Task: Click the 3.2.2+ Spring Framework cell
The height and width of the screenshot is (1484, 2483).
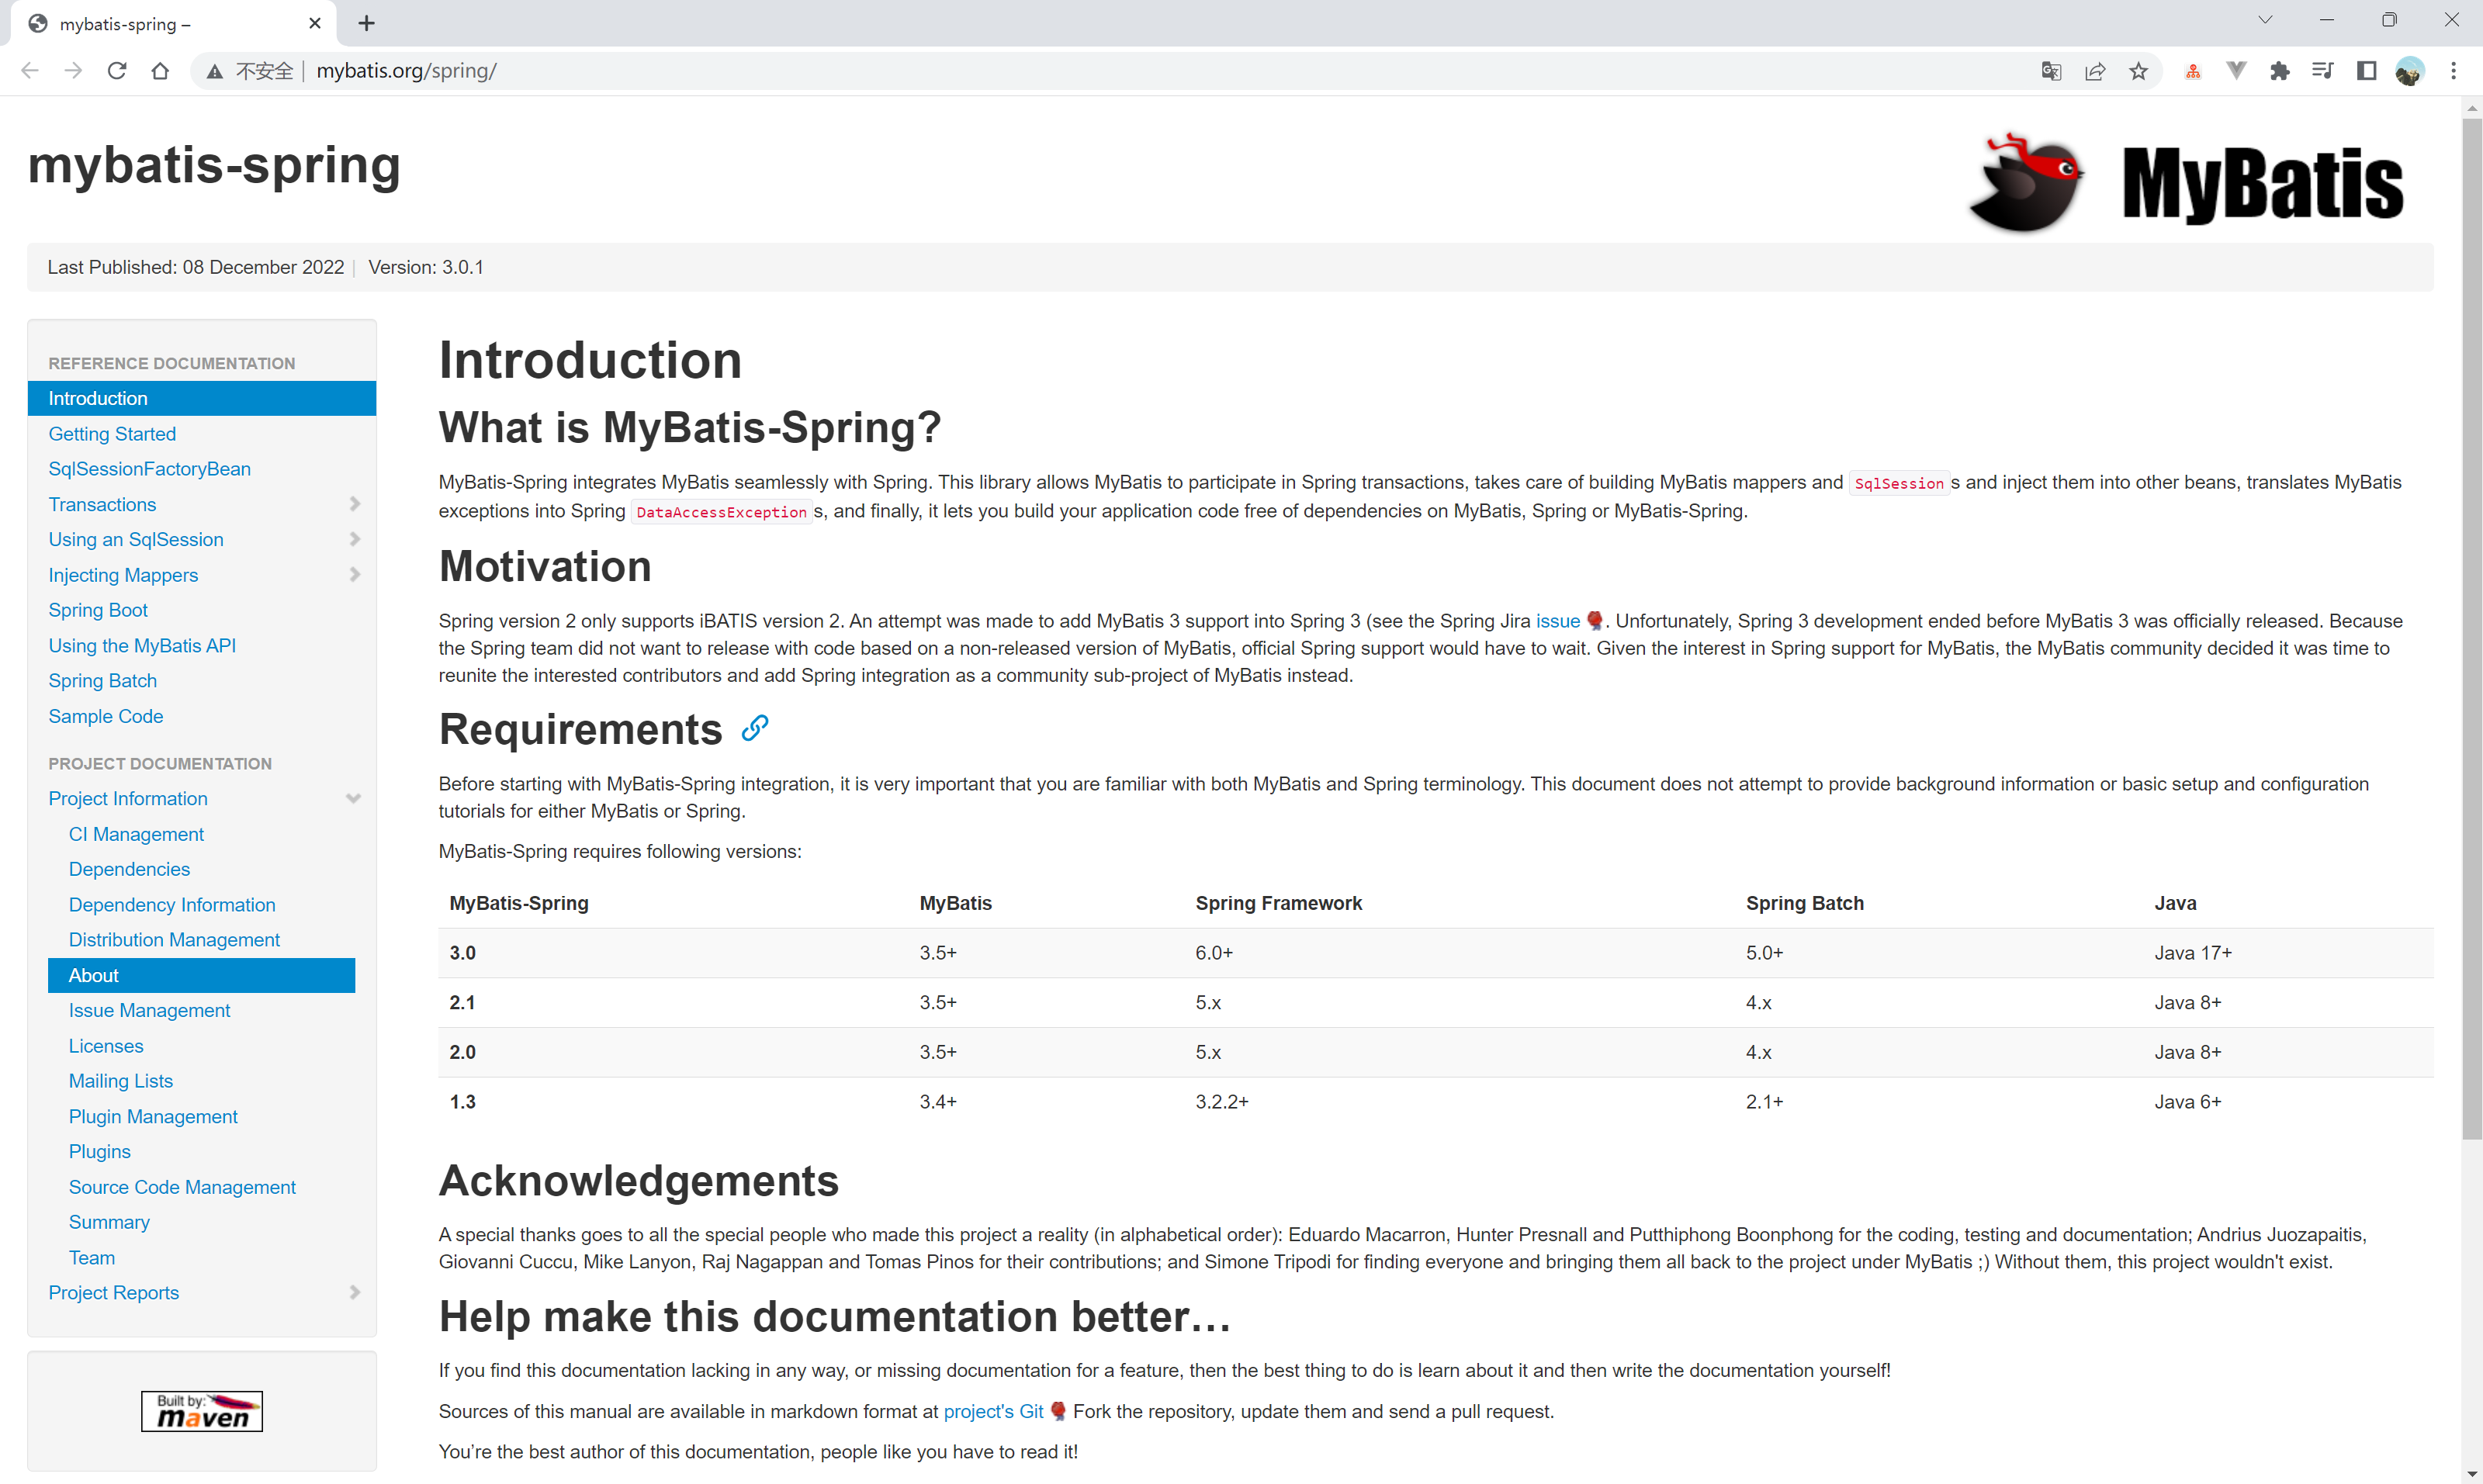Action: click(x=1222, y=1102)
